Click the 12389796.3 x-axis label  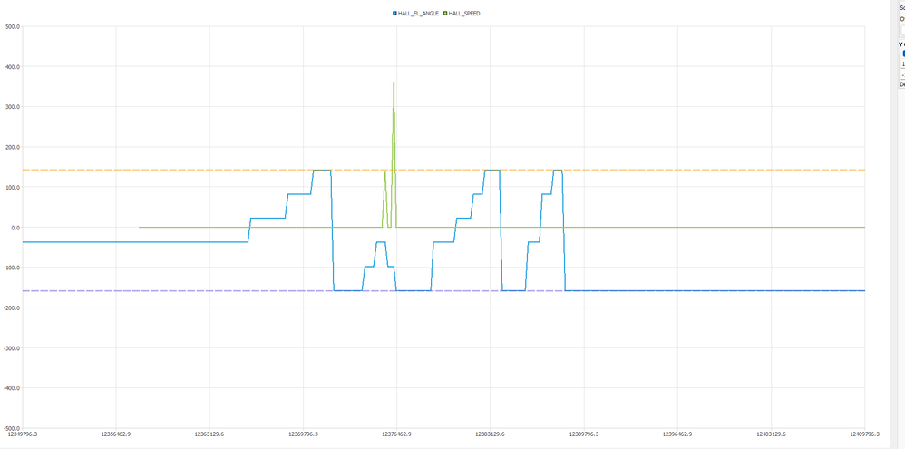coord(583,434)
